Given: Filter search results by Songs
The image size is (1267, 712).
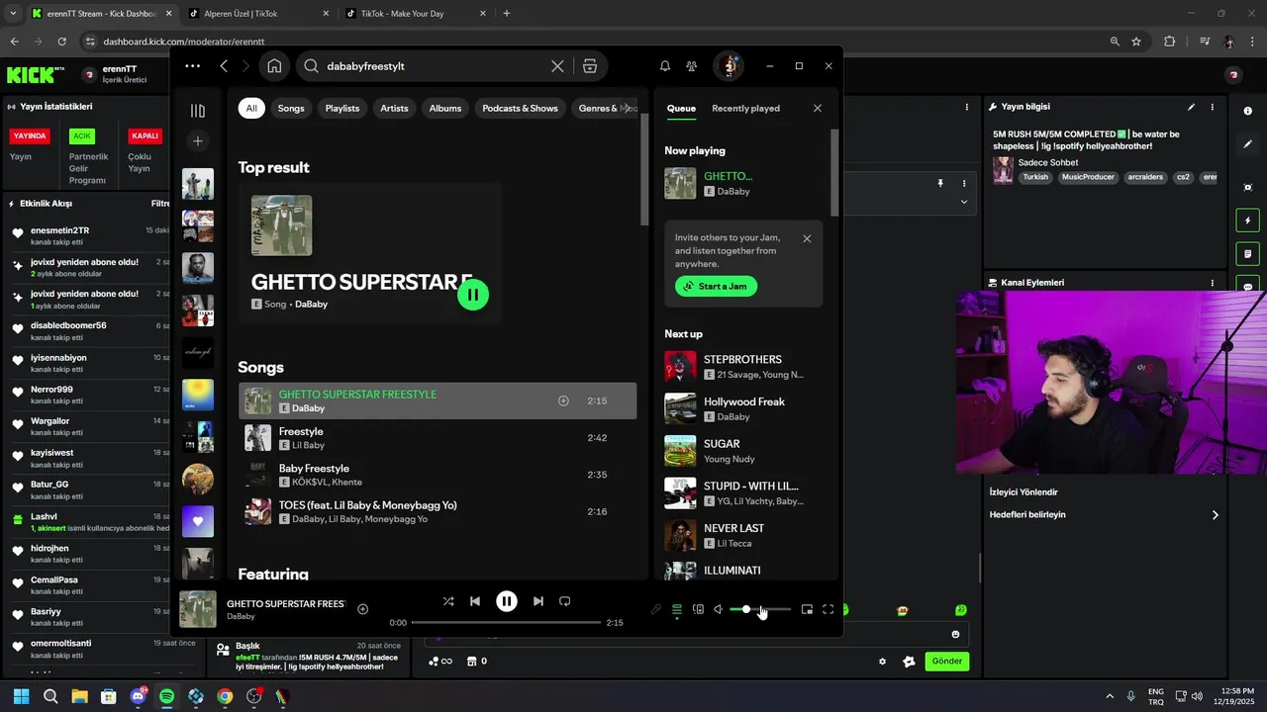Looking at the screenshot, I should click(291, 108).
